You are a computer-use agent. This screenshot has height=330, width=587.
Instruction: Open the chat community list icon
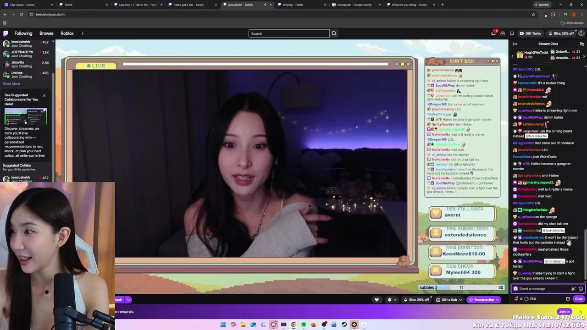pyautogui.click(x=581, y=44)
